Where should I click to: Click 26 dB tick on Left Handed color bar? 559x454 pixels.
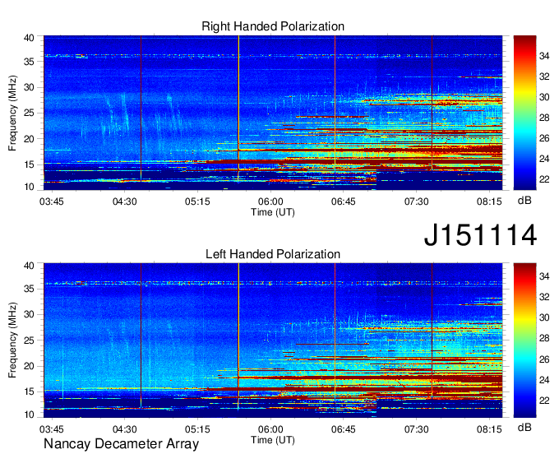point(544,359)
